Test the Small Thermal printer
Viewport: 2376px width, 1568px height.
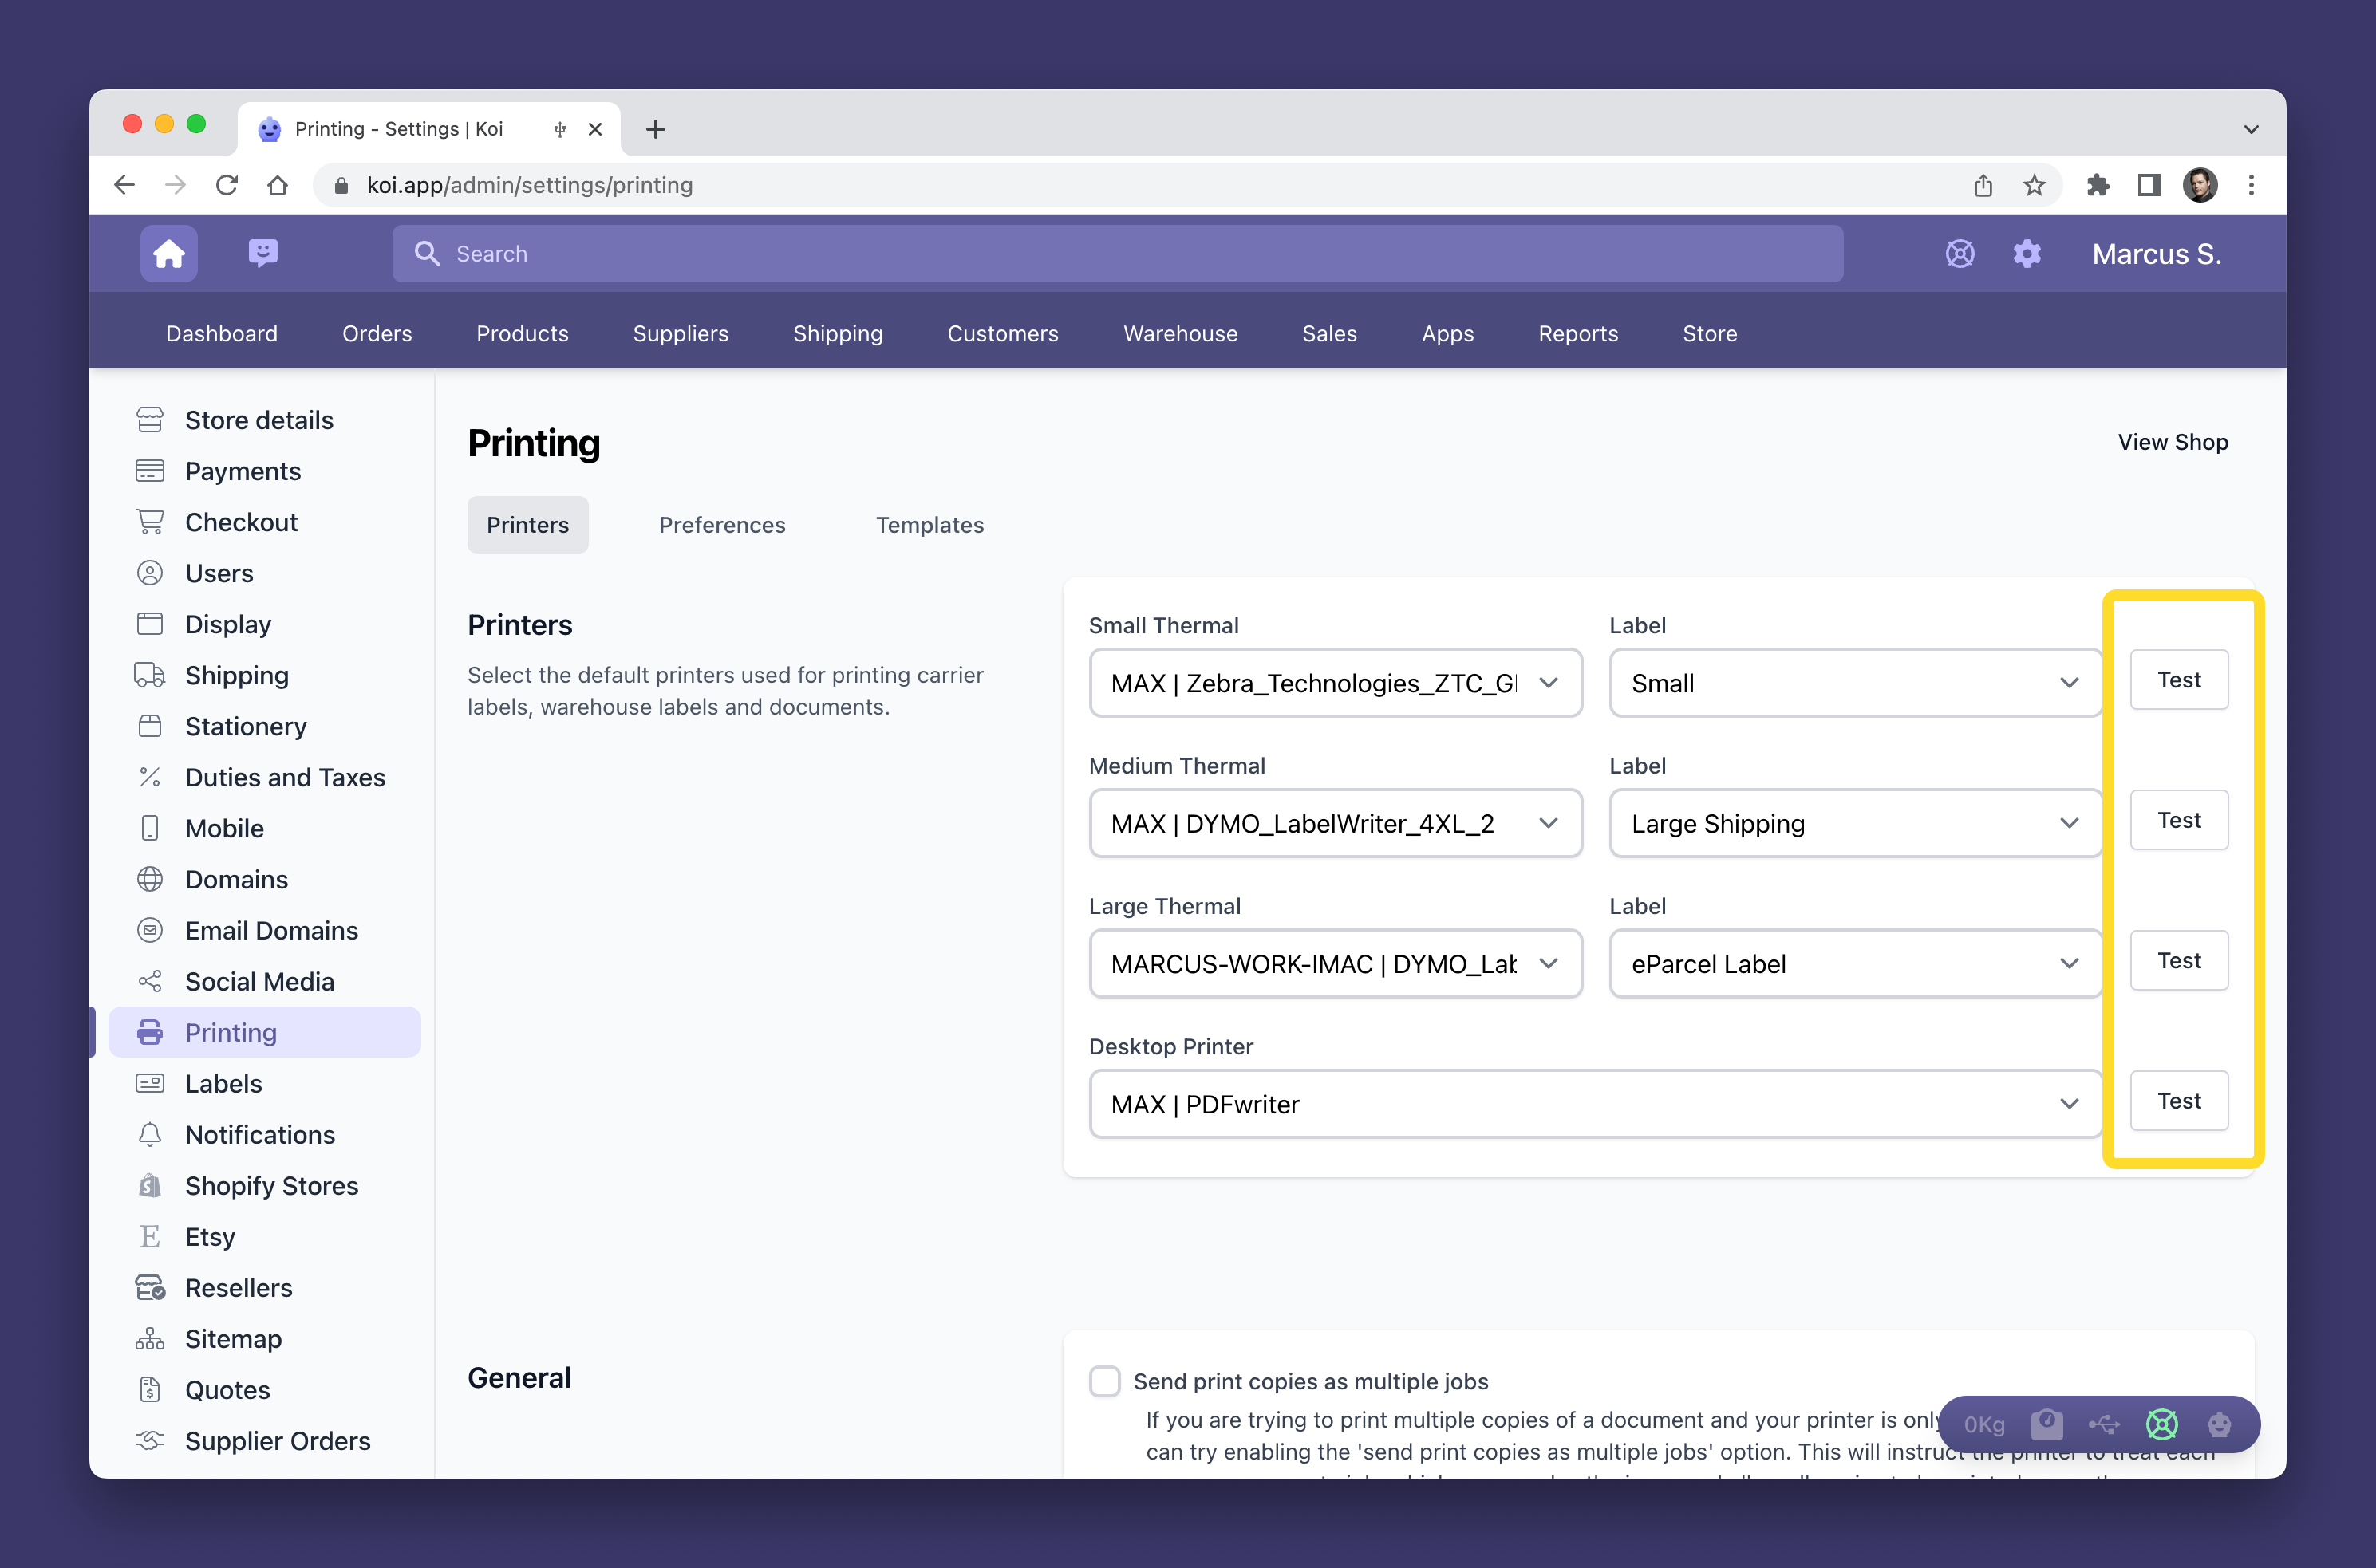2178,680
